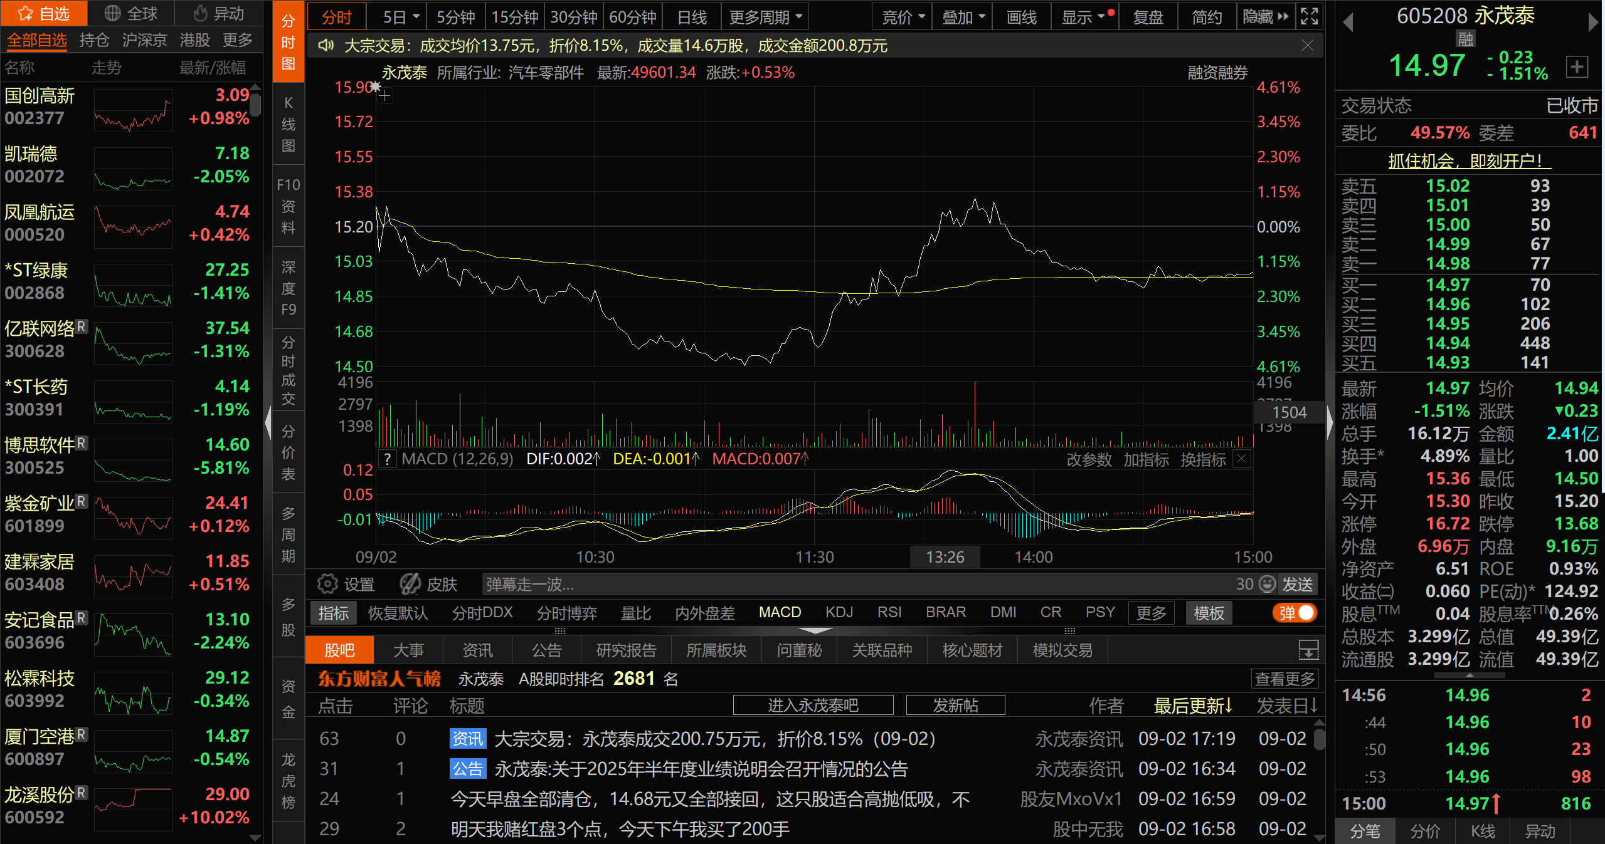Click the emoji face icon
Viewport: 1605px width, 844px height.
click(1268, 584)
